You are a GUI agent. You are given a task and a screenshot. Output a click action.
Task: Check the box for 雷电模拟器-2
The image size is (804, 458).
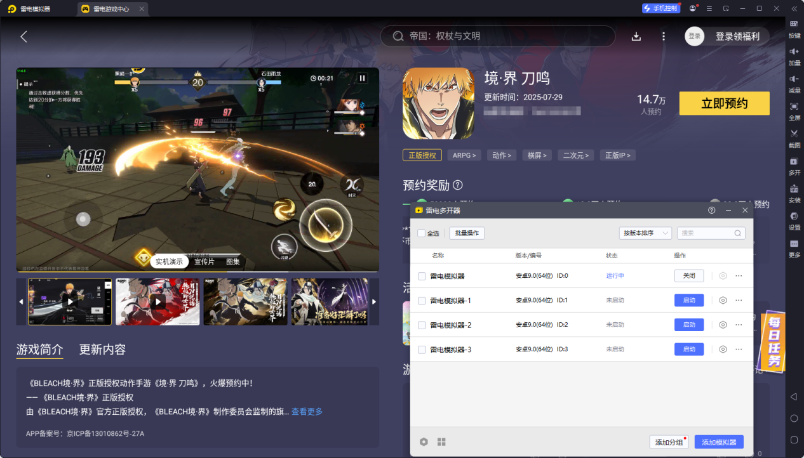point(422,325)
